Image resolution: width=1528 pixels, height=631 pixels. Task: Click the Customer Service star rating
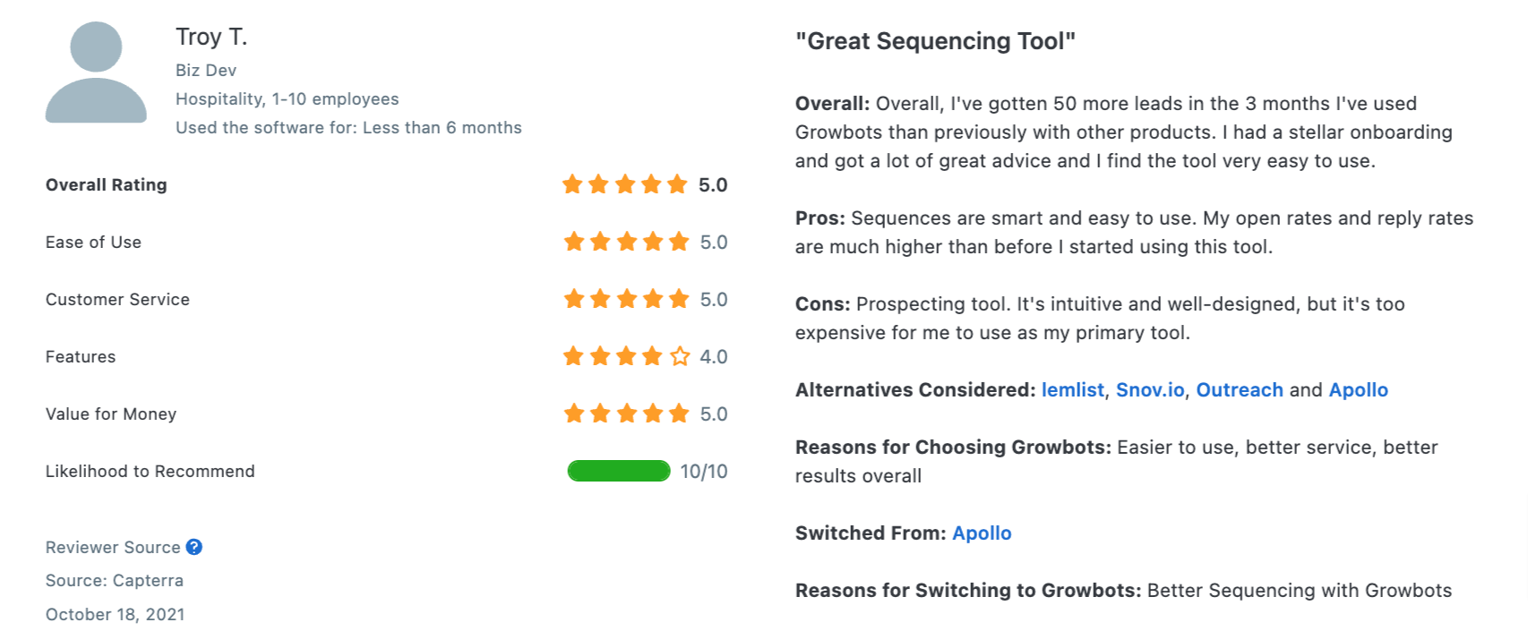[626, 300]
